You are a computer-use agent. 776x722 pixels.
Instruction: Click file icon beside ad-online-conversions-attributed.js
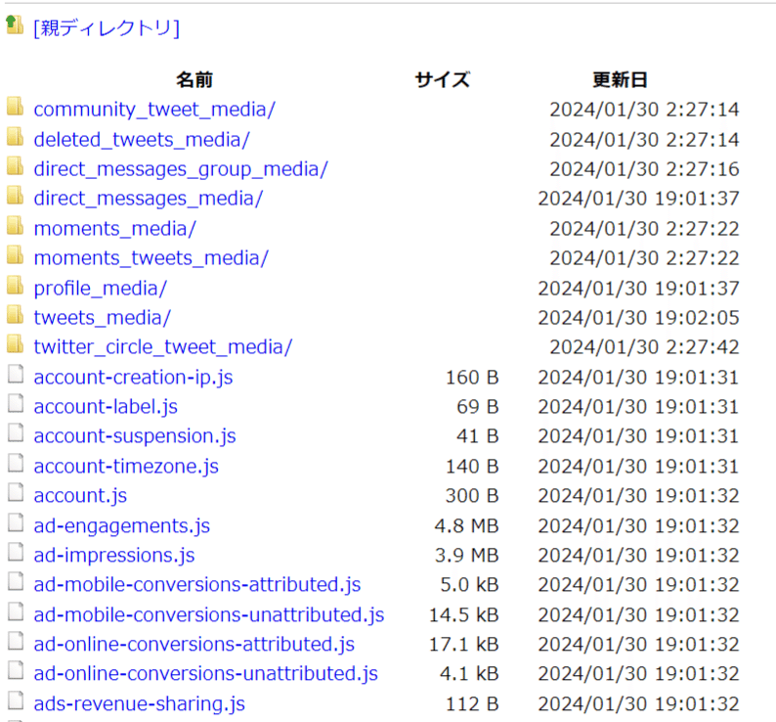click(16, 640)
